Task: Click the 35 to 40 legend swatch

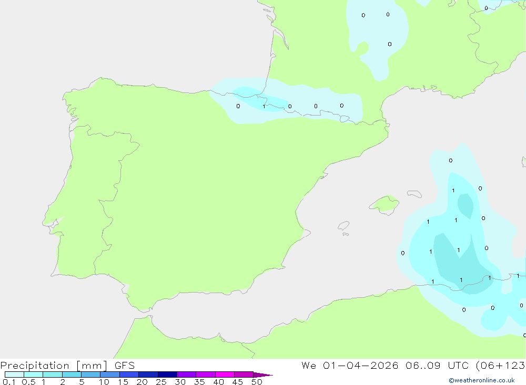Action: tap(206, 374)
